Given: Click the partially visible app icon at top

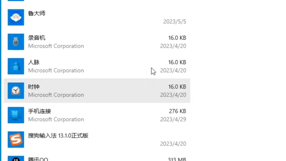Looking at the screenshot, I should click(x=16, y=1).
